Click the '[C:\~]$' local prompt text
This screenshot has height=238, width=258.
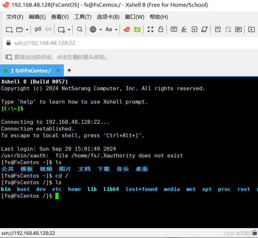(12, 109)
